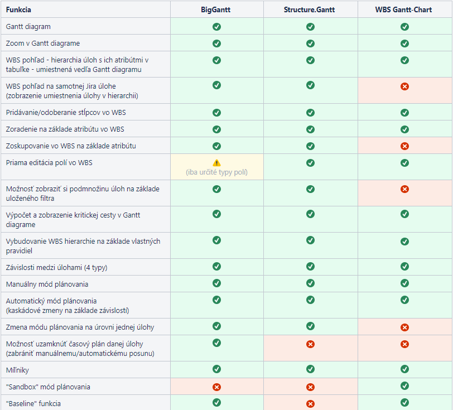Screen dimensions: 453x410
Task: Click "Zoskupovanie vo WBS na základe atribútu" text
Action: (71, 146)
